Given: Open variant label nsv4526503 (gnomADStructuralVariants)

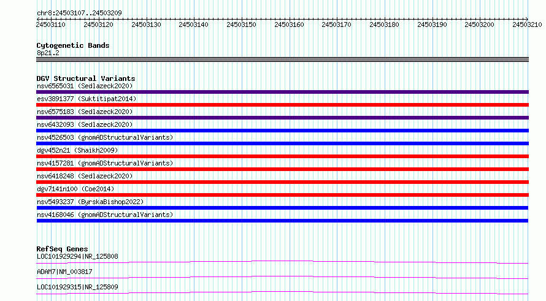Looking at the screenshot, I should (105, 137).
